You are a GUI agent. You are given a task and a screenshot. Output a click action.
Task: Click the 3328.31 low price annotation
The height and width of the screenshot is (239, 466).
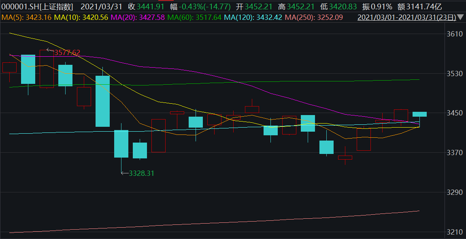141,173
